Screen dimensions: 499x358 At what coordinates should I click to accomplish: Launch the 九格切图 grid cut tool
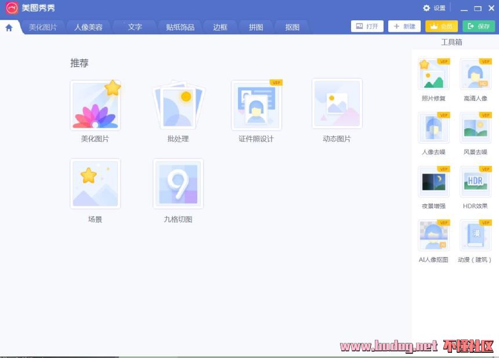pos(178,184)
